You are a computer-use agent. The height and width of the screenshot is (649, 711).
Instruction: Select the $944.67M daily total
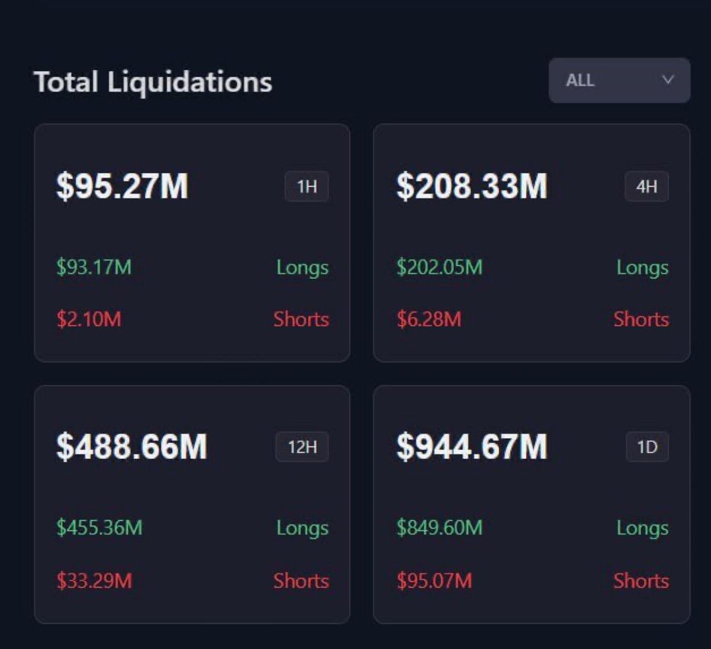click(472, 447)
